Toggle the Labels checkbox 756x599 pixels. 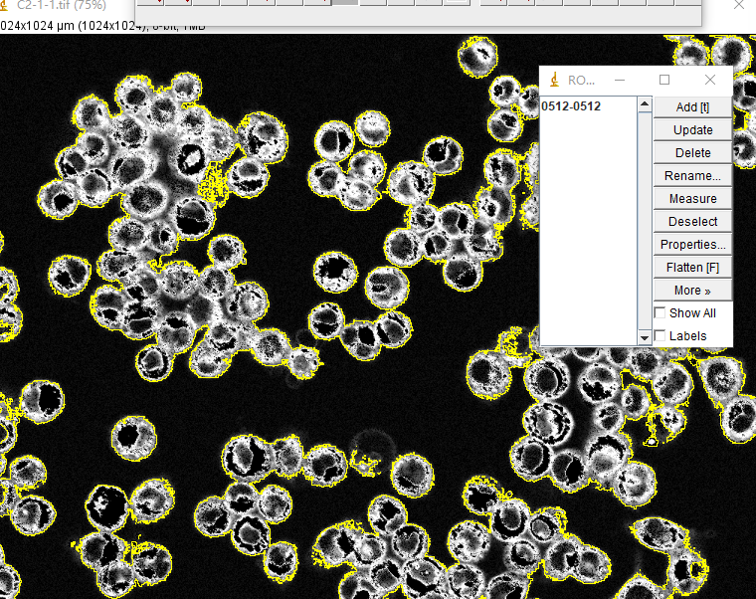[661, 336]
